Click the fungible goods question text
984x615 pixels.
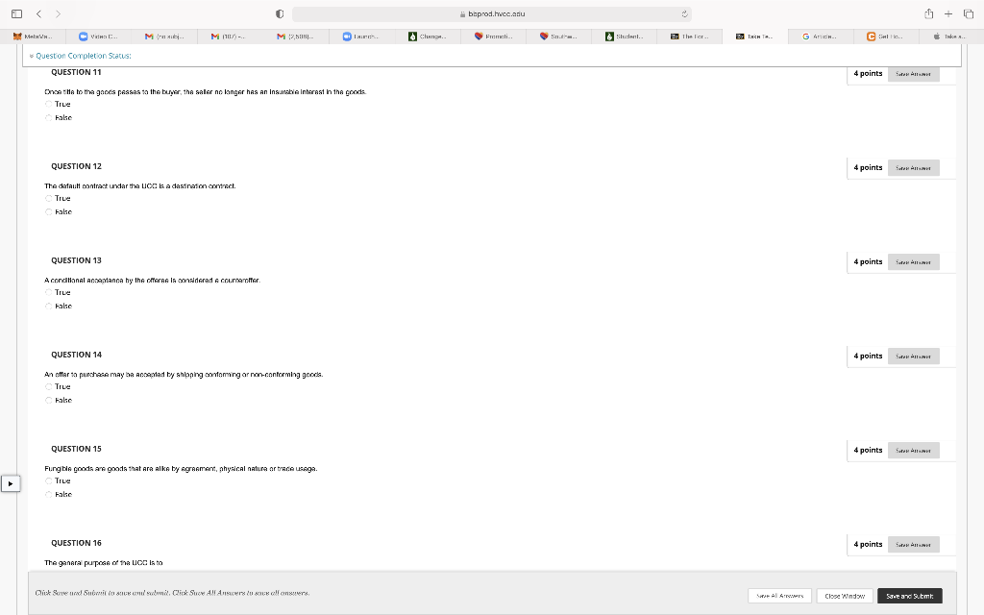click(x=181, y=469)
